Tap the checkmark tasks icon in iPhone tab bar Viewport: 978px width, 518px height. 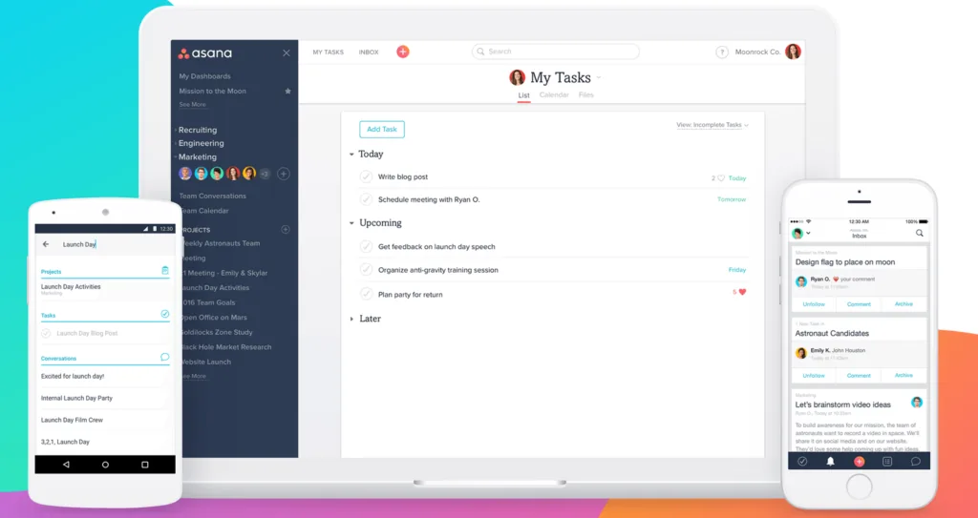coord(802,462)
